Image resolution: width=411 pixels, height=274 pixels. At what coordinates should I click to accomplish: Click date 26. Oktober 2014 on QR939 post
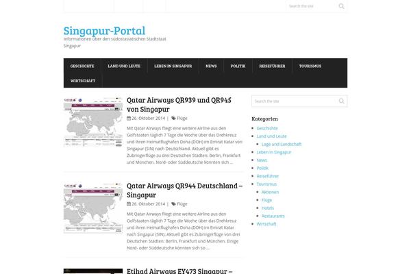pos(149,119)
